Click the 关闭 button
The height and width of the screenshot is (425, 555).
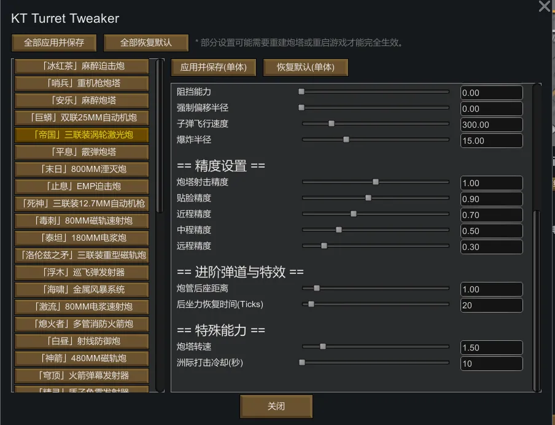276,406
